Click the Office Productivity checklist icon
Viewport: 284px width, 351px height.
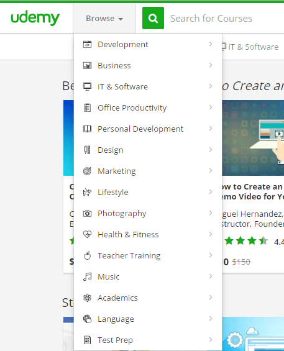pyautogui.click(x=88, y=107)
